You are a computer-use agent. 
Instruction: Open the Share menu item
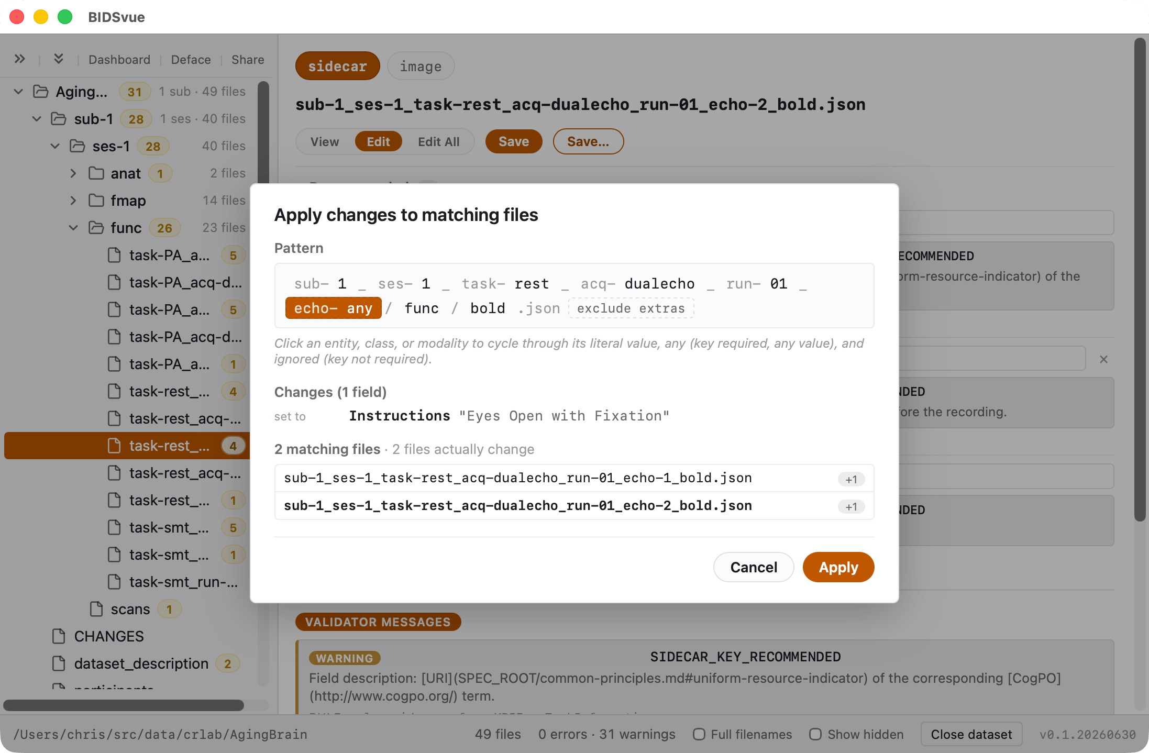pos(248,60)
